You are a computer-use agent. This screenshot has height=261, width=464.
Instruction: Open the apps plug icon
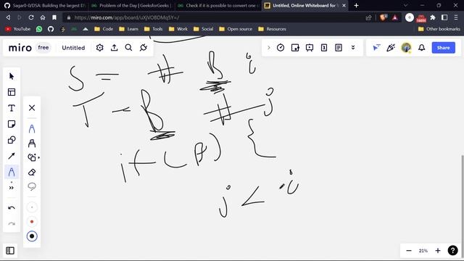coord(144,48)
